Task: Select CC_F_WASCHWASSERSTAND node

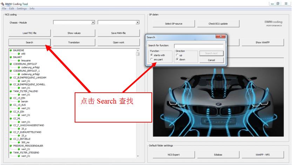Action: click(29, 125)
